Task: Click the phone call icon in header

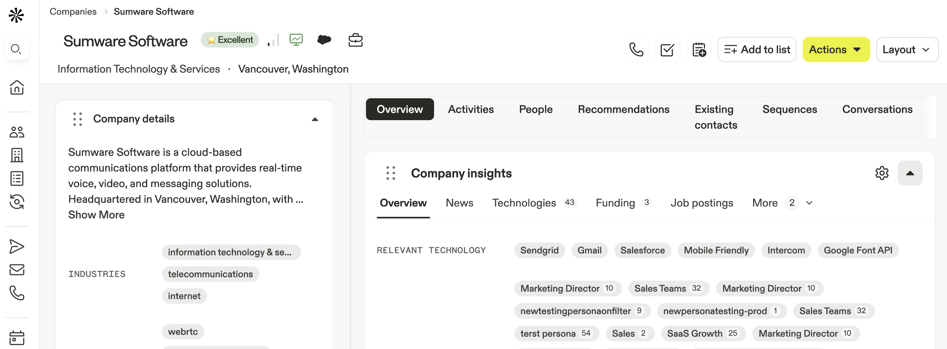Action: (x=636, y=50)
